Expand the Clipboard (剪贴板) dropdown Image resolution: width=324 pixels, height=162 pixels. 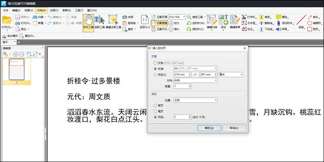pyautogui.click(x=138, y=23)
